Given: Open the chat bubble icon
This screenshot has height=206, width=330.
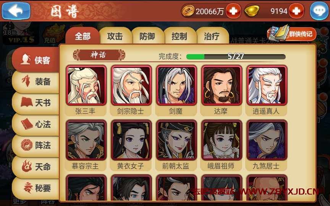Looking at the screenshot, I should [319, 11].
